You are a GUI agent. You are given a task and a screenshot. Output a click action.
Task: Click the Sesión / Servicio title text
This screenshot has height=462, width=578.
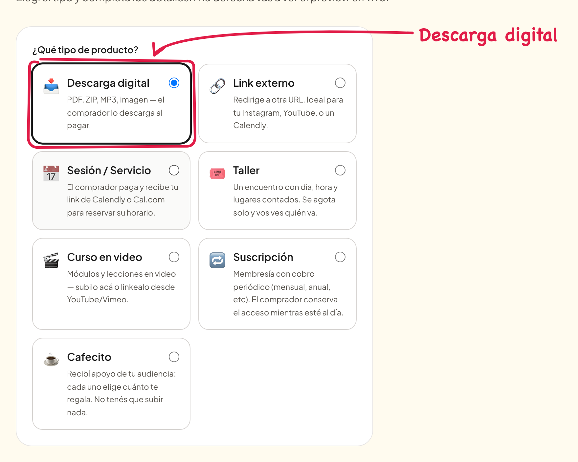109,171
